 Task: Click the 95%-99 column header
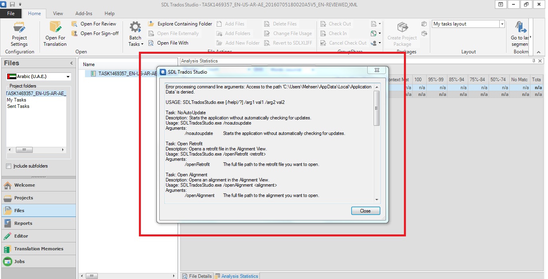coord(436,80)
